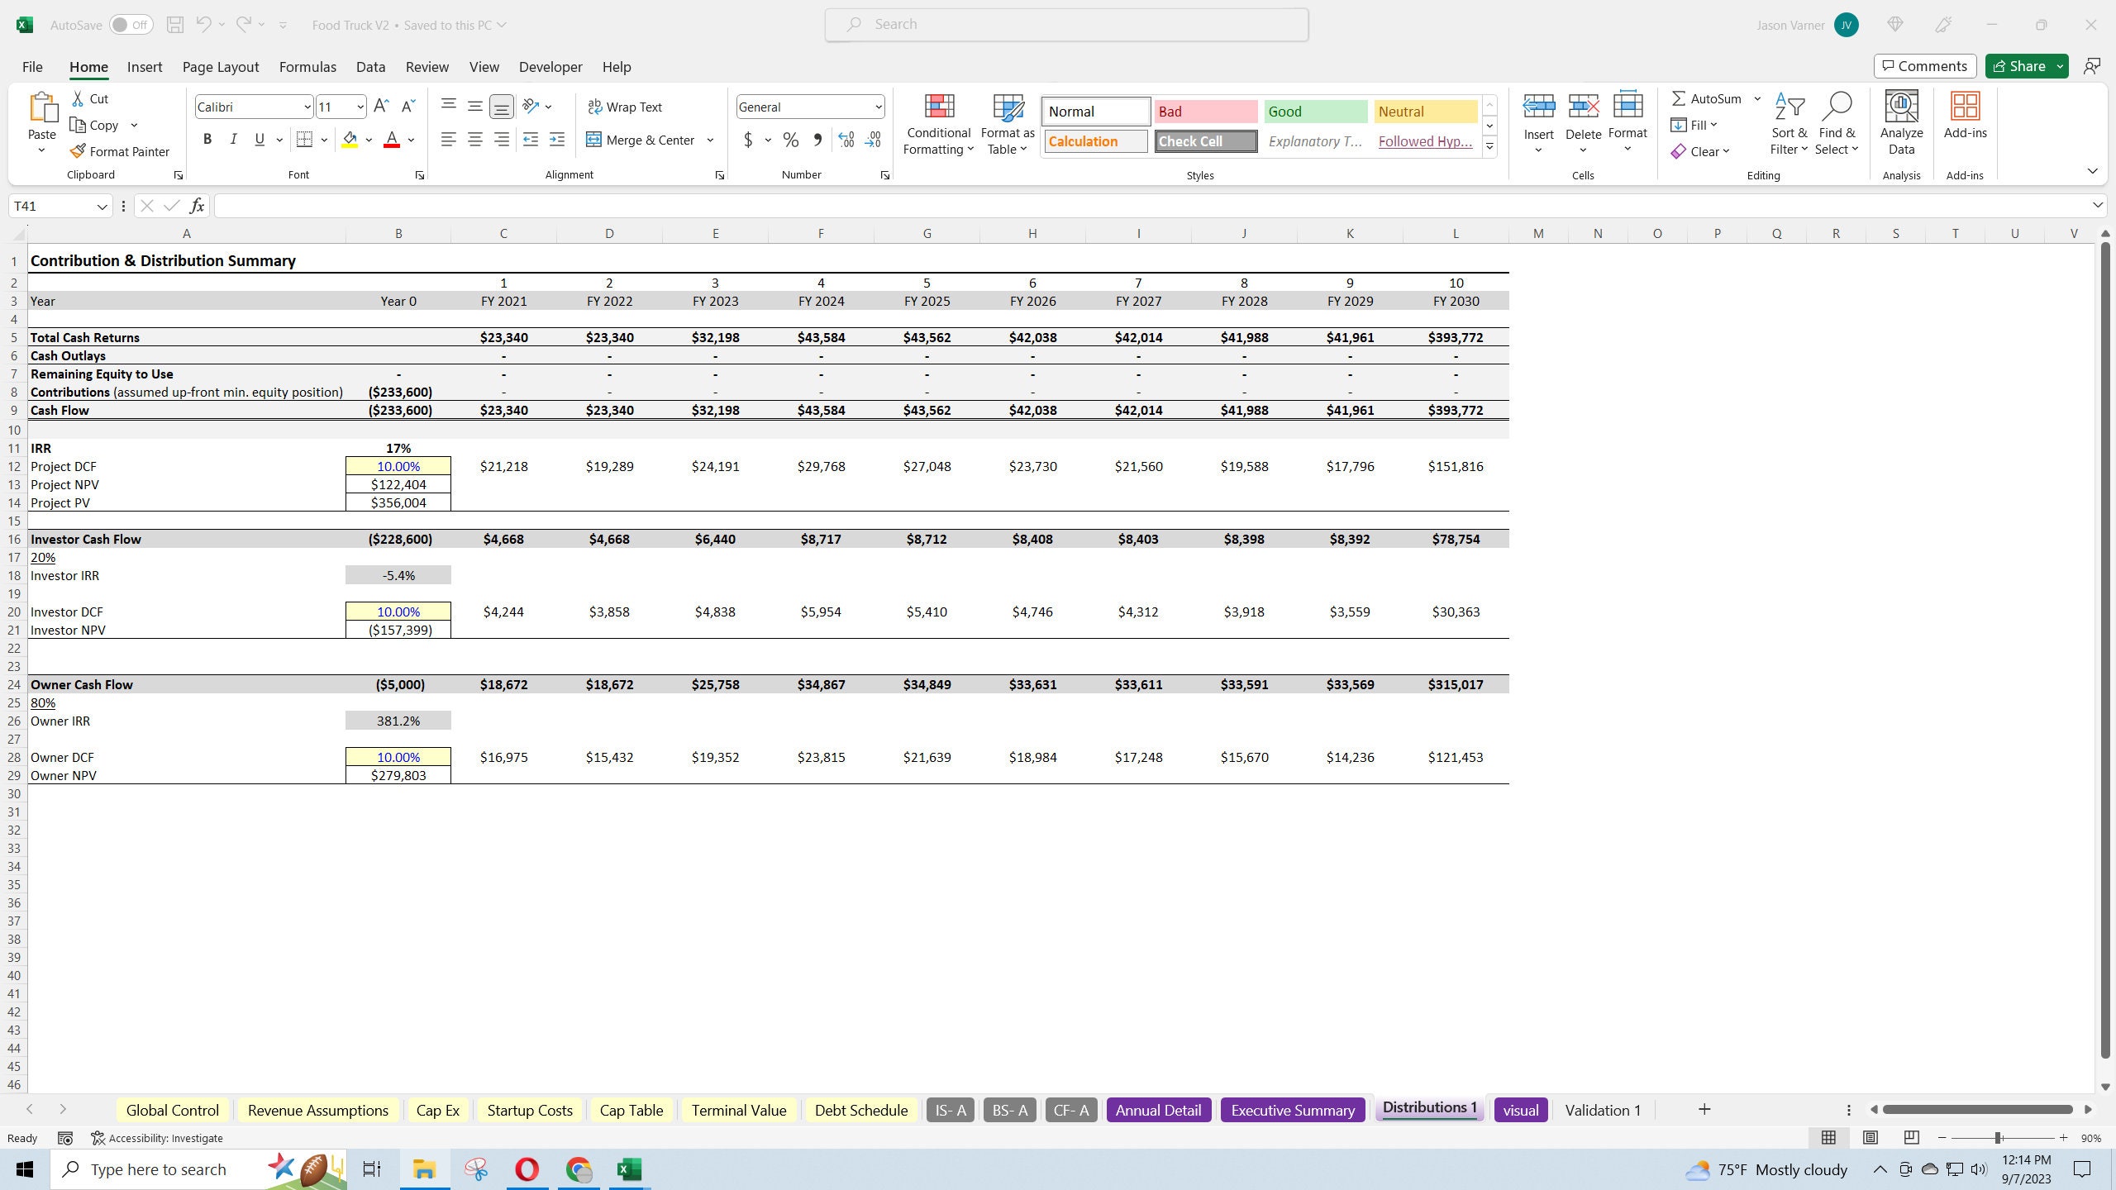Screen dimensions: 2116x1190
Task: Apply the Good cell style
Action: click(x=1315, y=112)
